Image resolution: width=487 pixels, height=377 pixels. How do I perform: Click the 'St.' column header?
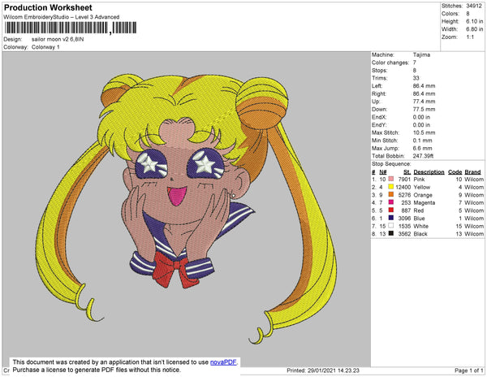click(407, 172)
